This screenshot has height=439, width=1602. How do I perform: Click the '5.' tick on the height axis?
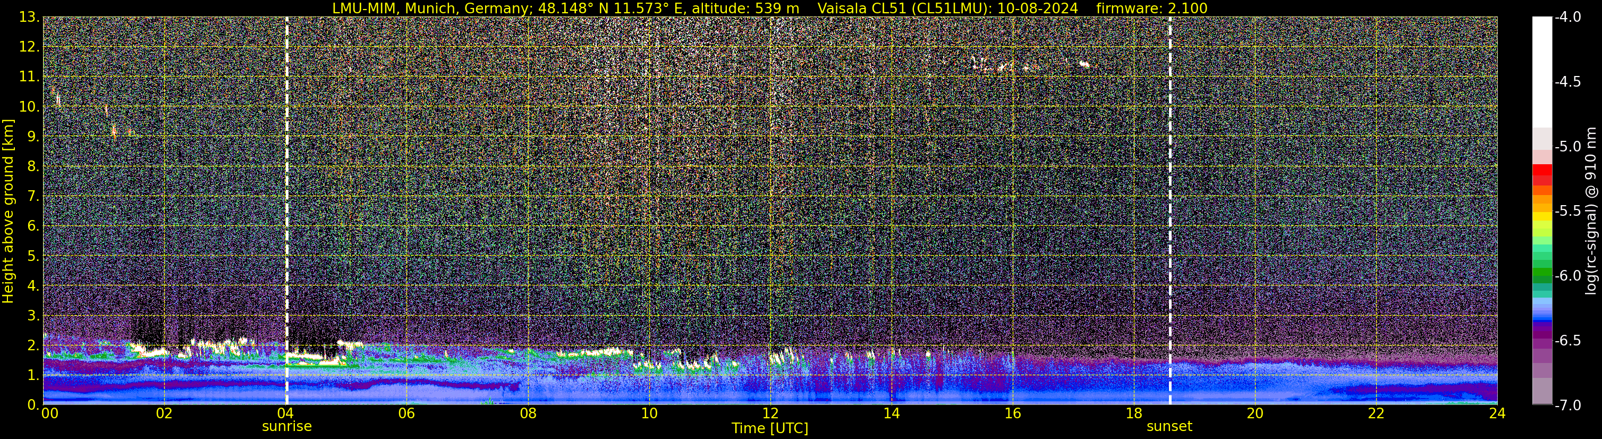coord(33,256)
